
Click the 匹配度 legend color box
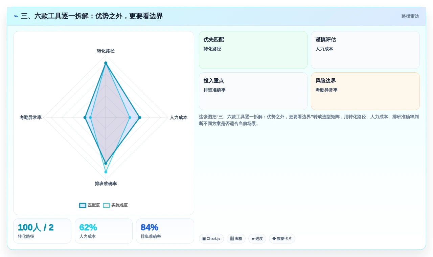pos(83,205)
